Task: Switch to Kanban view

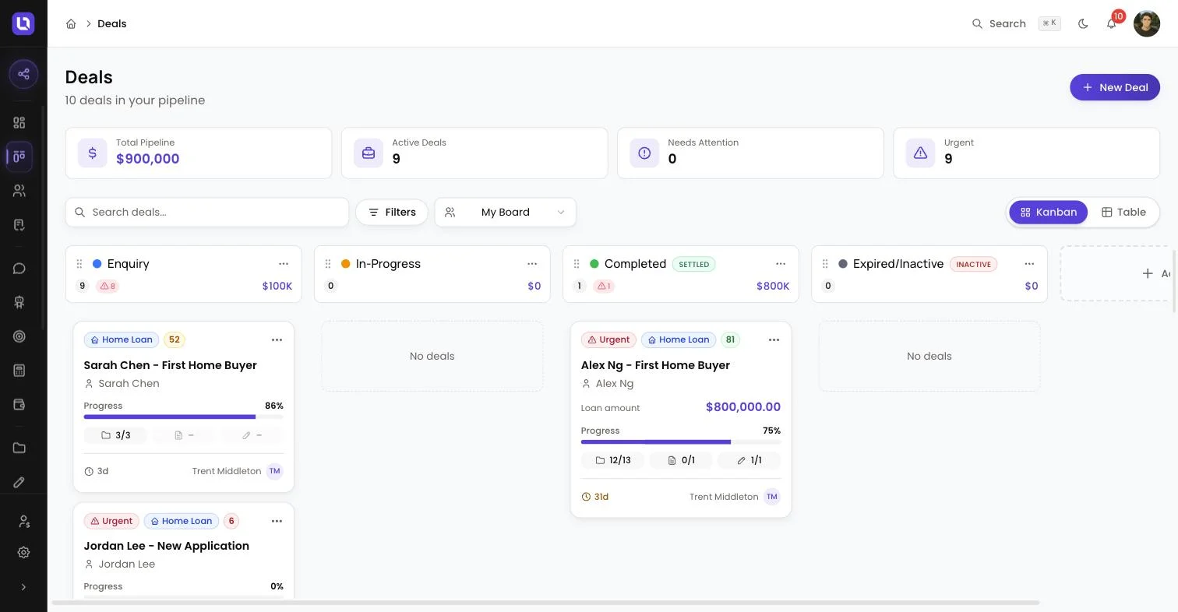Action: (x=1048, y=212)
